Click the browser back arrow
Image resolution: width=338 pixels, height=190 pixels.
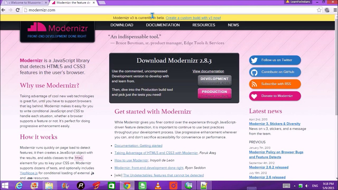click(3, 10)
